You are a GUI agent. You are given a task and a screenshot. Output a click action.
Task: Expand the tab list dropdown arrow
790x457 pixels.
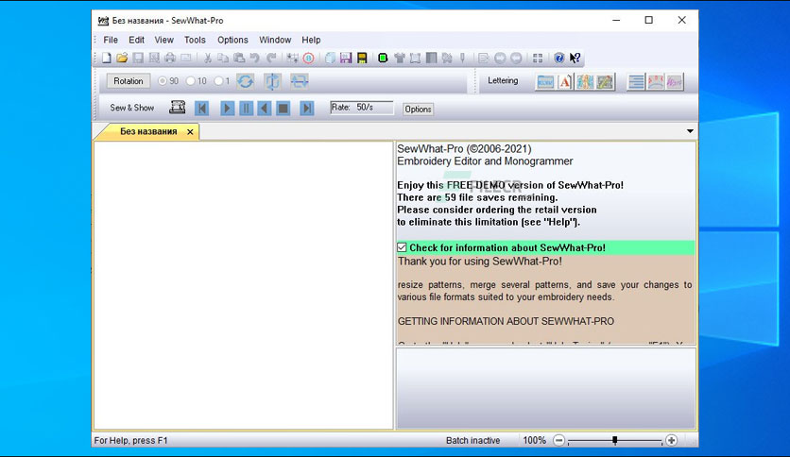(x=690, y=131)
